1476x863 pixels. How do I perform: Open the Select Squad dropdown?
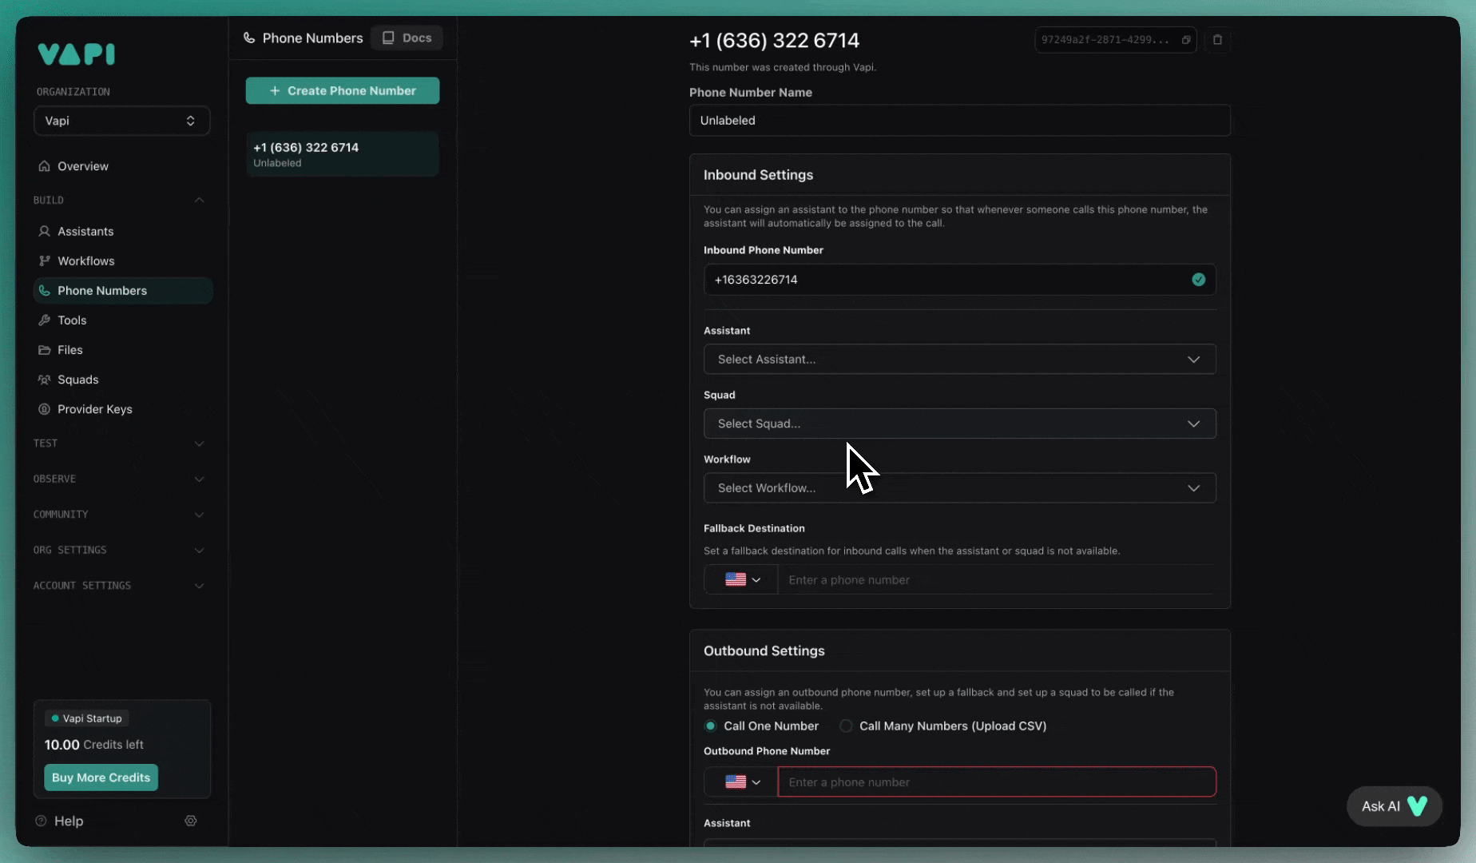click(x=959, y=424)
